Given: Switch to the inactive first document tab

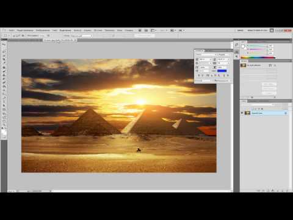Looking at the screenshot, I should [25, 40].
